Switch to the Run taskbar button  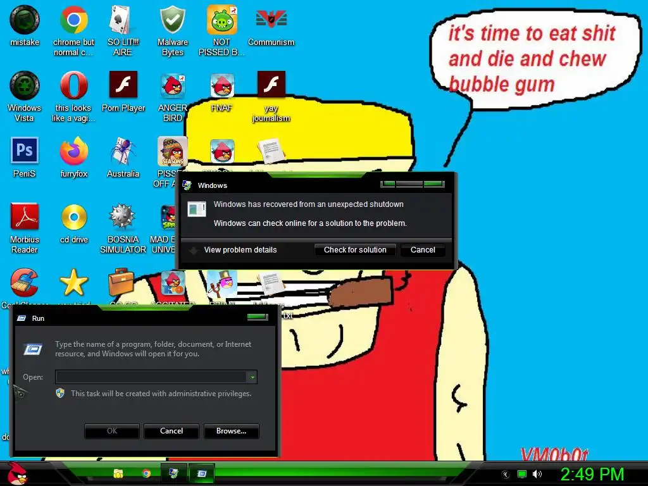click(x=202, y=473)
